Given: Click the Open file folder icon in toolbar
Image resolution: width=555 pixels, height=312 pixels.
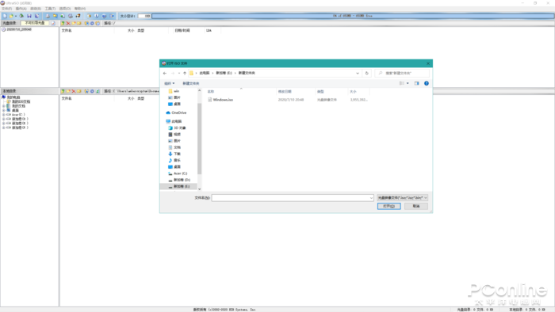Looking at the screenshot, I should (11, 16).
